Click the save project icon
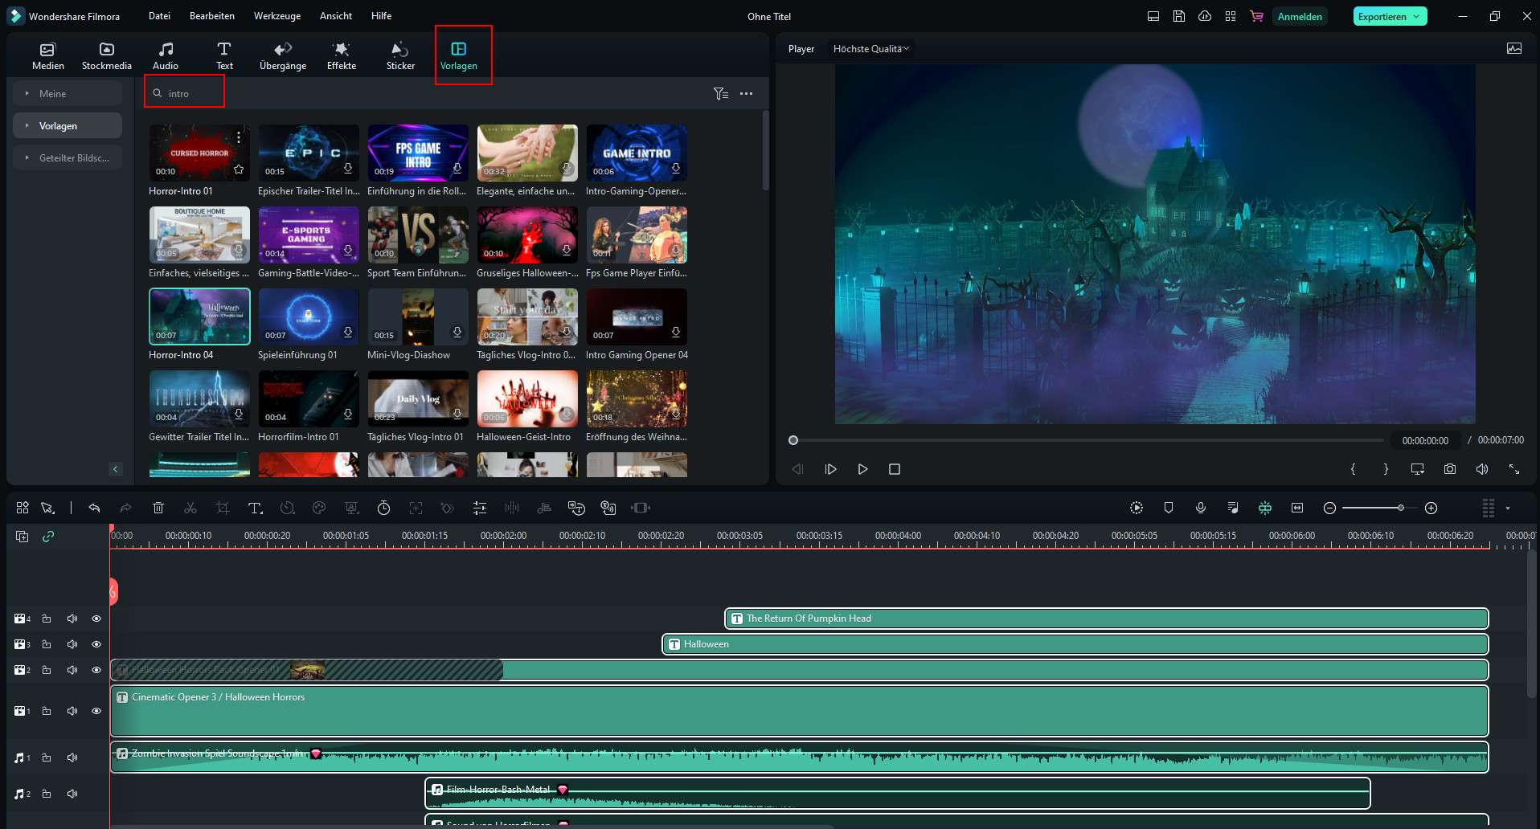The width and height of the screenshot is (1540, 829). (1179, 16)
